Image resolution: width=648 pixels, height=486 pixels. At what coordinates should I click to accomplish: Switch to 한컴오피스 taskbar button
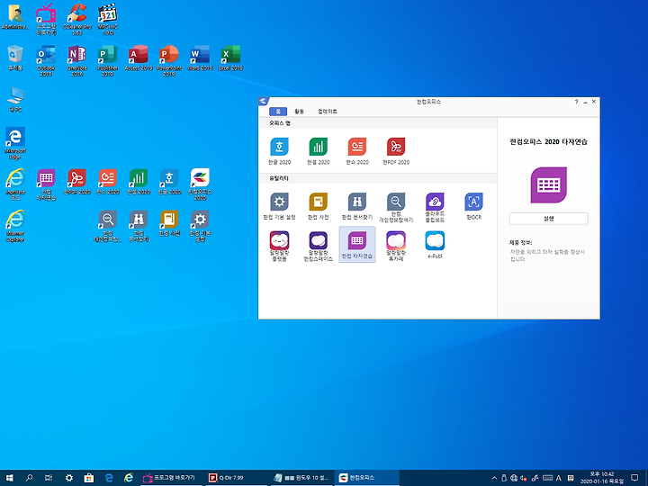click(366, 478)
